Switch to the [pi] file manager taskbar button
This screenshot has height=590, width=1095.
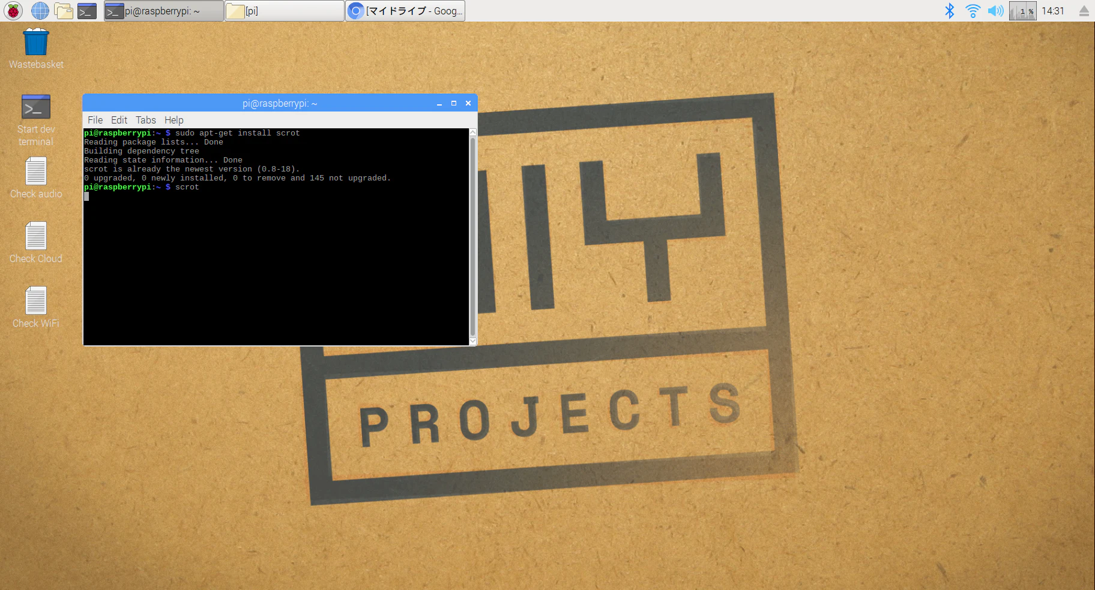click(285, 11)
